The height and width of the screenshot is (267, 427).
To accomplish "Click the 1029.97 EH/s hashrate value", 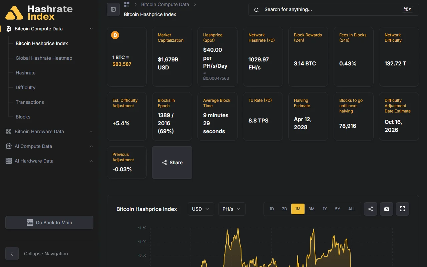I will click(259, 63).
